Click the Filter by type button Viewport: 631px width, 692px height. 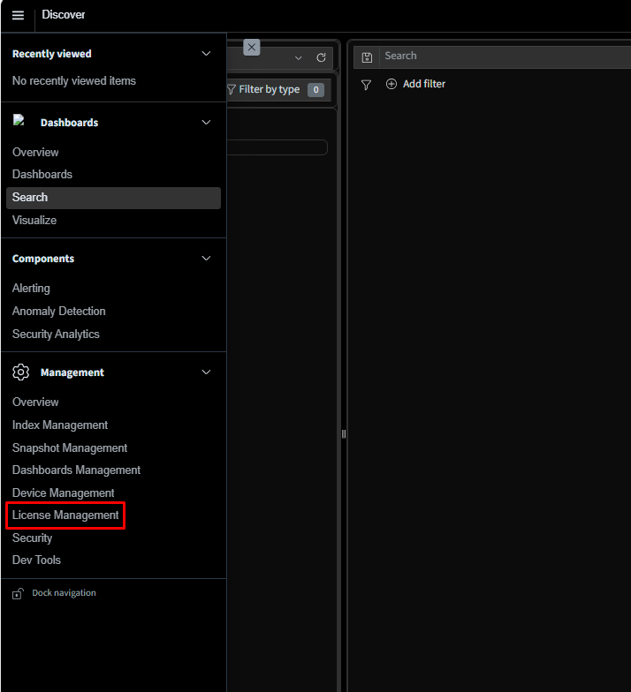269,90
